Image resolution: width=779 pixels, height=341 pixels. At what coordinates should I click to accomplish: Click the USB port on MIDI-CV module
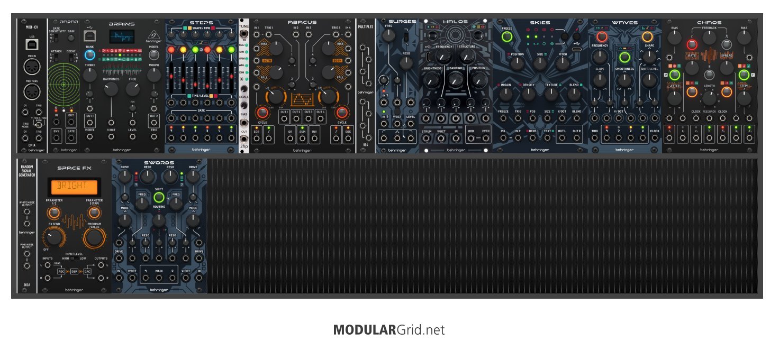click(x=32, y=45)
